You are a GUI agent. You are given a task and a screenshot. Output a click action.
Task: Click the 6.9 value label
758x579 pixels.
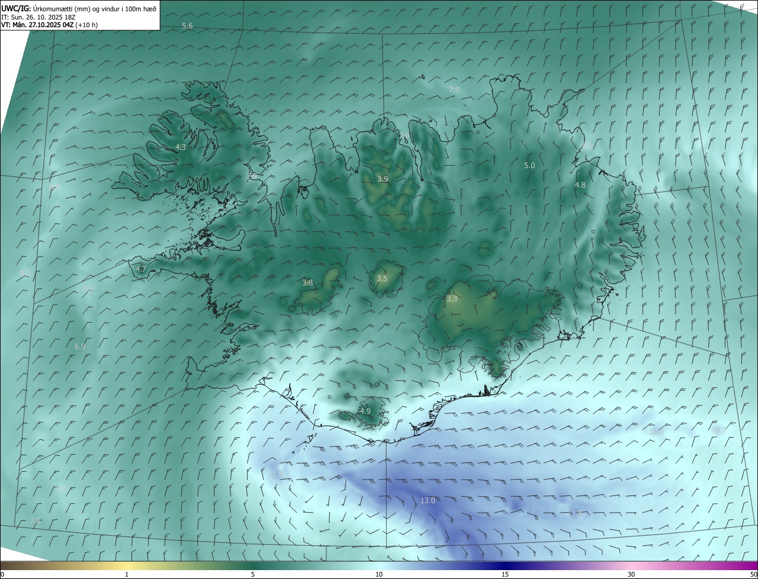click(x=80, y=346)
